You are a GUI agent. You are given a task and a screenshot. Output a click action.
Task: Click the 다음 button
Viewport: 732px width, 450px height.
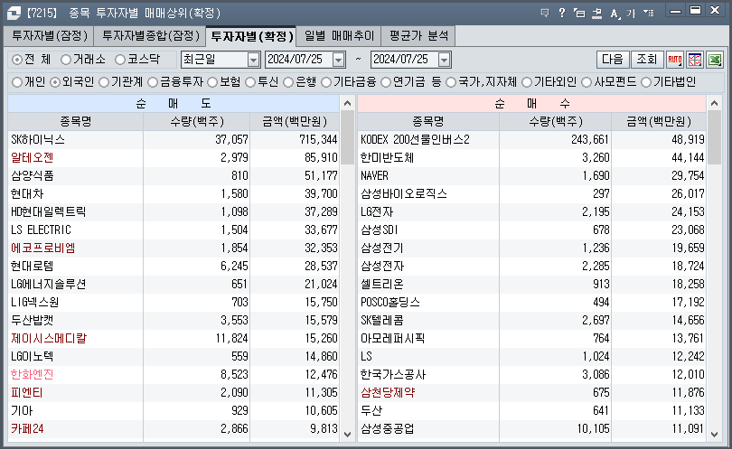(x=613, y=60)
